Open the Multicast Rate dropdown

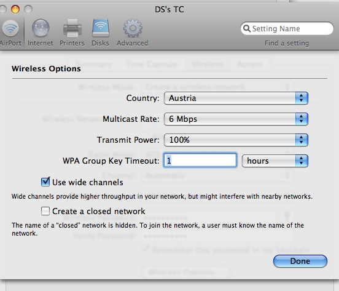[236, 119]
